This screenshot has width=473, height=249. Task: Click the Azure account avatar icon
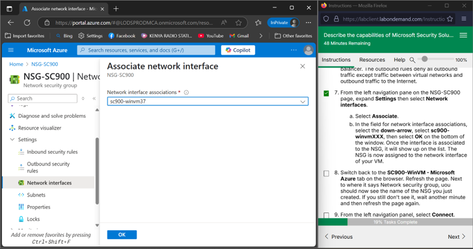pos(308,50)
